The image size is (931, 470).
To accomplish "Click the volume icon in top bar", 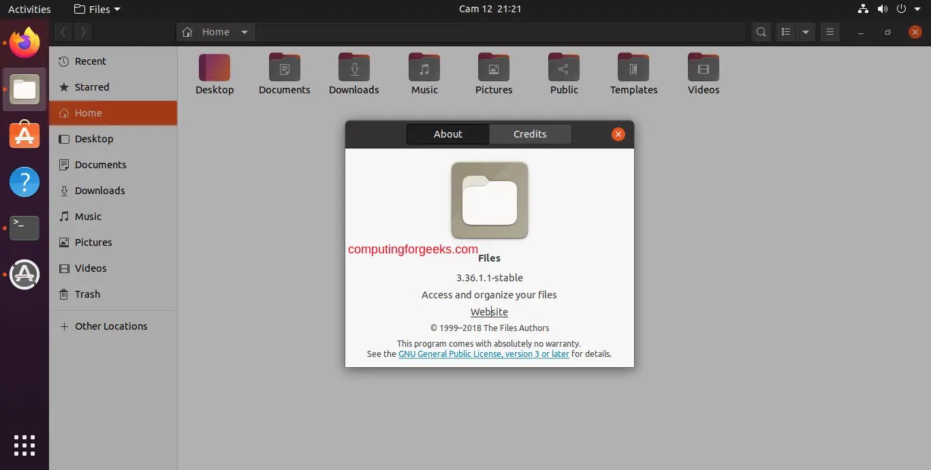I will pyautogui.click(x=882, y=9).
